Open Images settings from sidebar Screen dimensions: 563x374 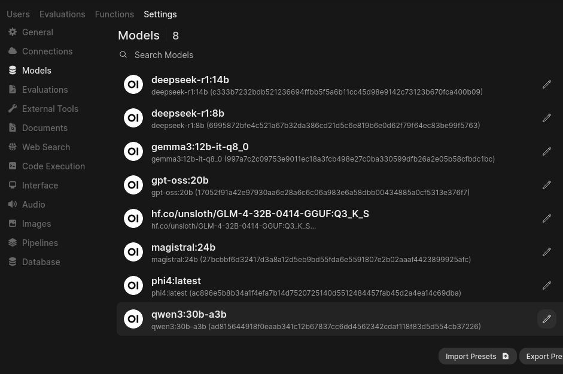[x=36, y=223]
